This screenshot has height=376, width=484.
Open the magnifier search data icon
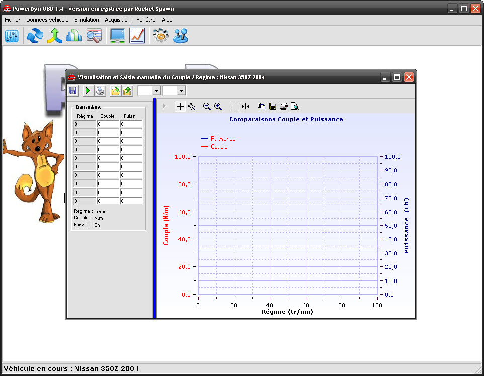94,36
